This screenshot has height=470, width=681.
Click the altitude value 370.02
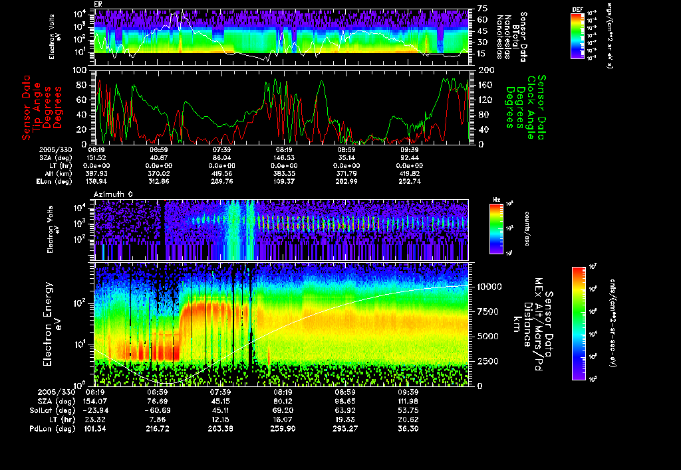159,173
